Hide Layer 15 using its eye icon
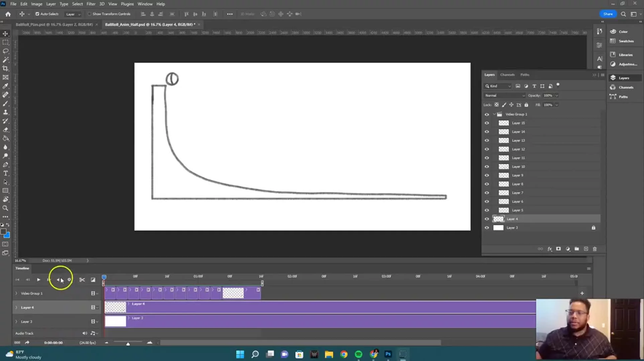The width and height of the screenshot is (644, 361). 487,123
